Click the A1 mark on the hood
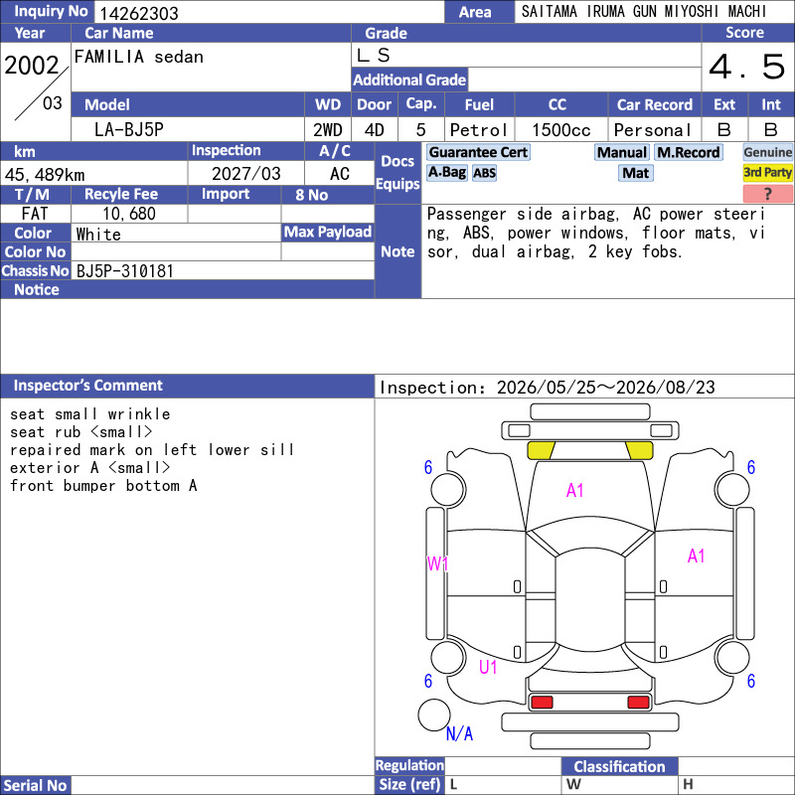The height and width of the screenshot is (795, 795). [574, 490]
